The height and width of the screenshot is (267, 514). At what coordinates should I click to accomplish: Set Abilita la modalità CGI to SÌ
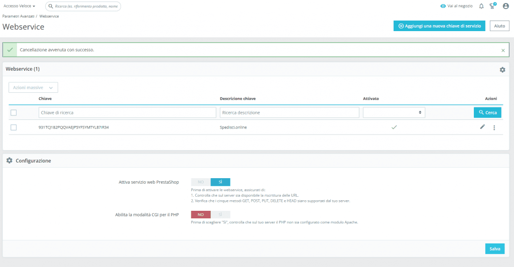click(220, 214)
